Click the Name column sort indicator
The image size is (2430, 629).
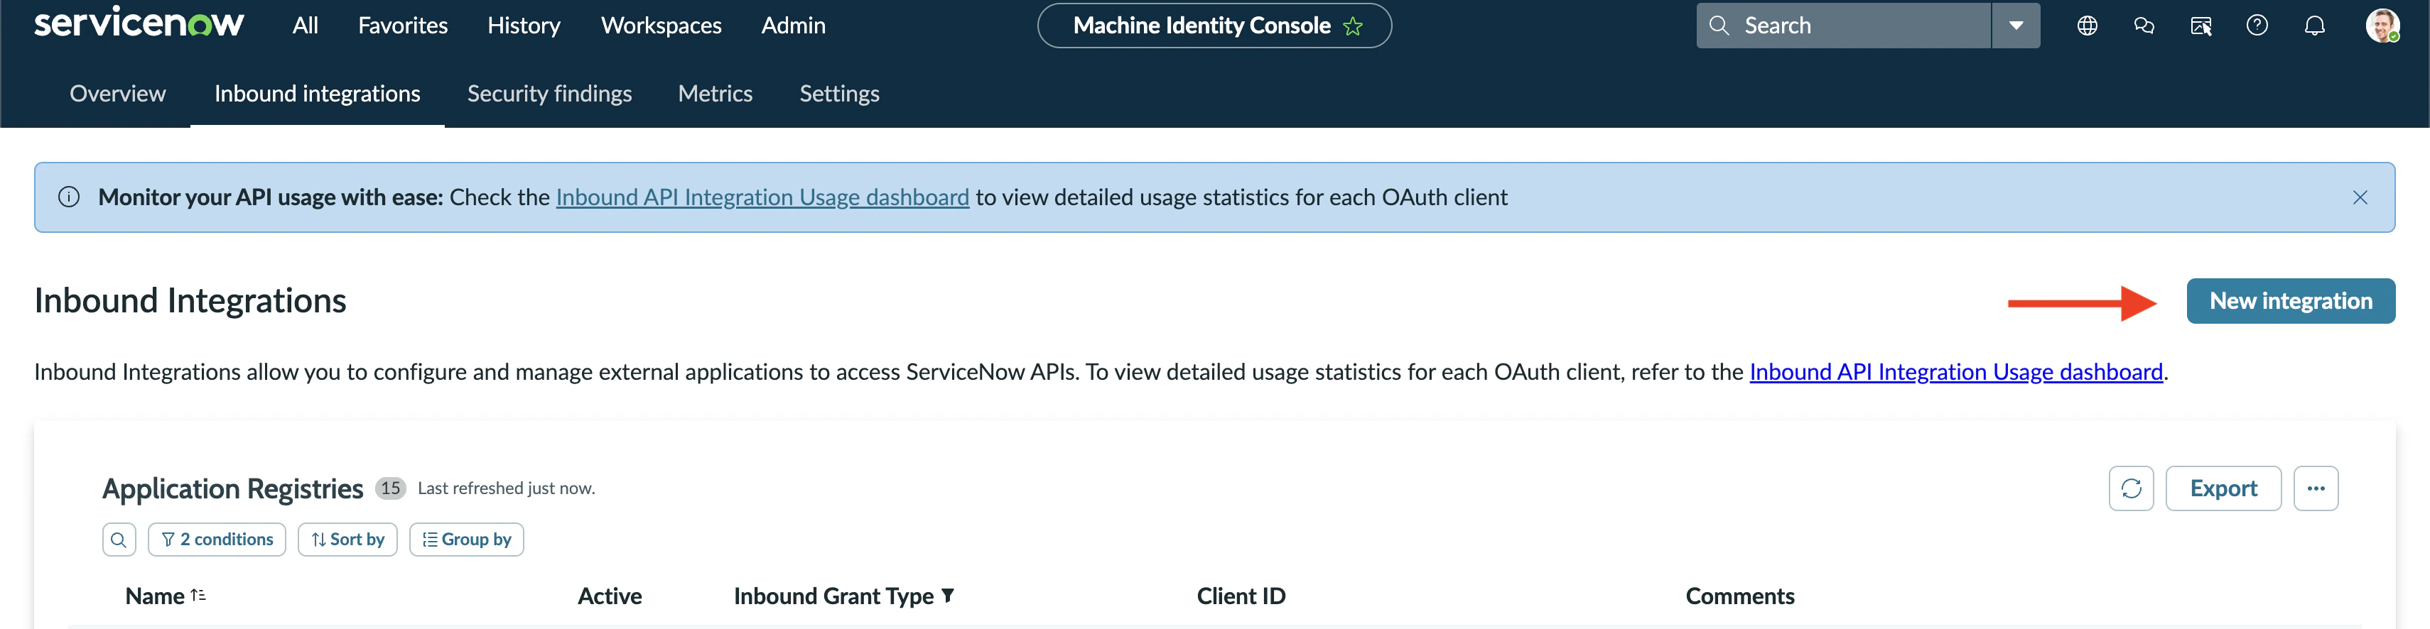(x=198, y=596)
